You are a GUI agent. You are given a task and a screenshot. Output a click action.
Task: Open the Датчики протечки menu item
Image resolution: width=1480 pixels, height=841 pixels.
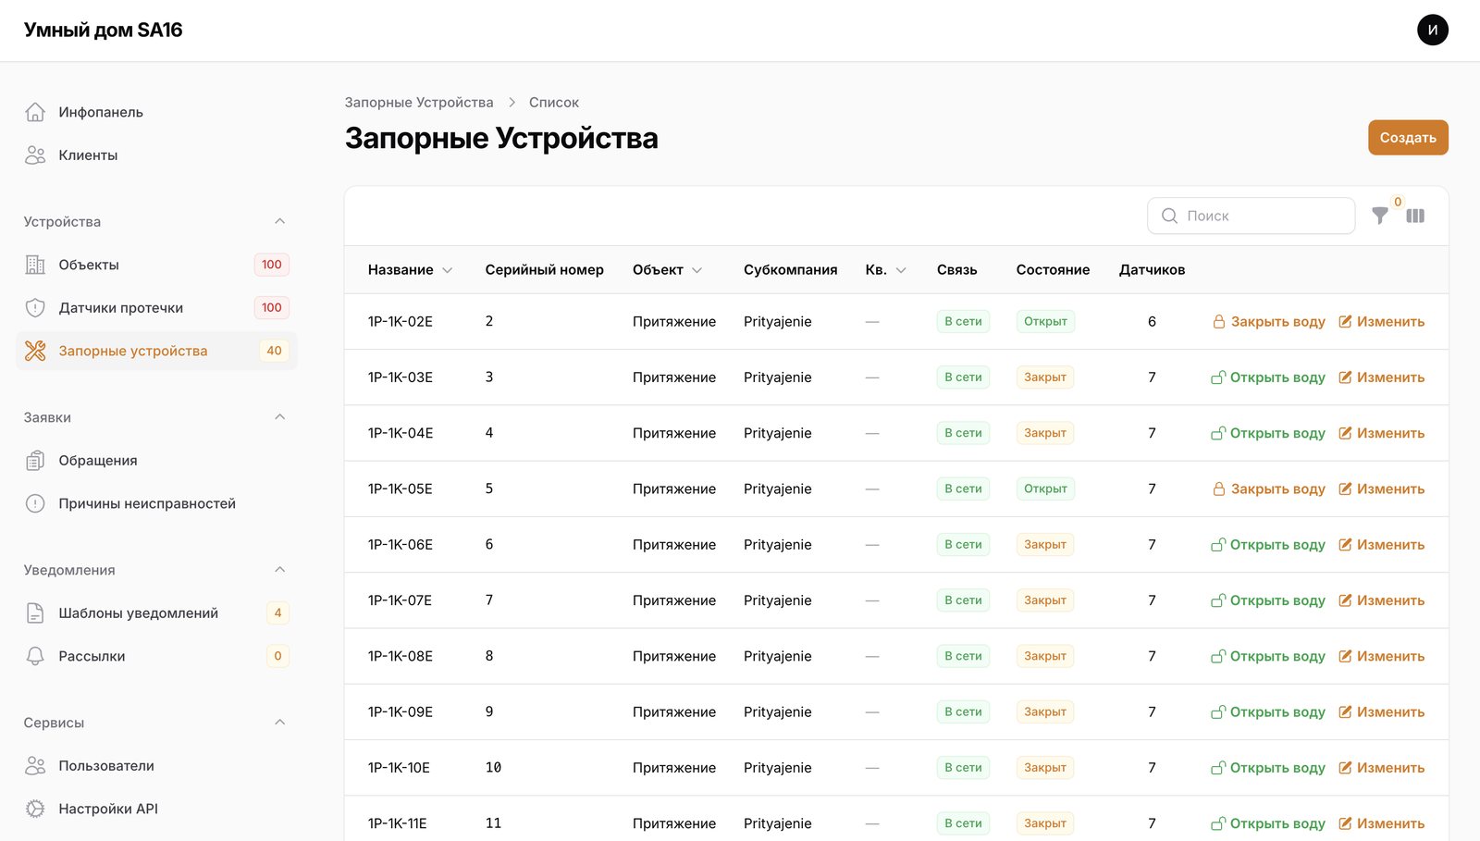click(156, 308)
